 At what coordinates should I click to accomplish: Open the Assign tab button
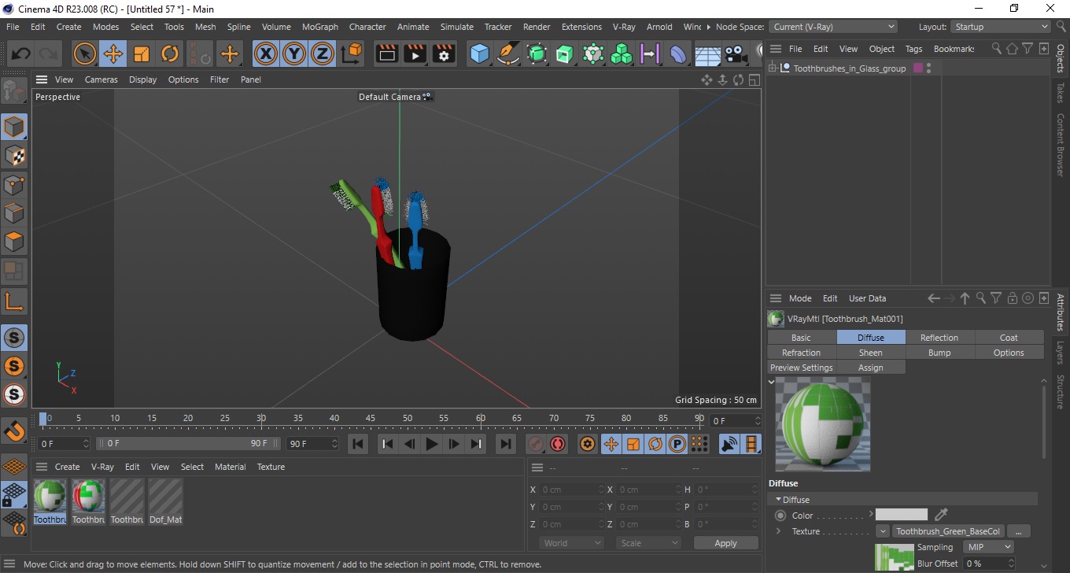tap(870, 368)
